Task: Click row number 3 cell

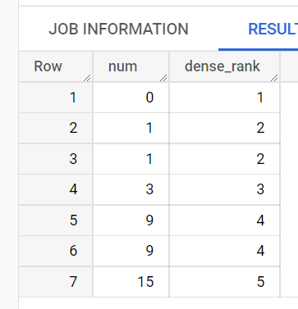Action: 56,159
